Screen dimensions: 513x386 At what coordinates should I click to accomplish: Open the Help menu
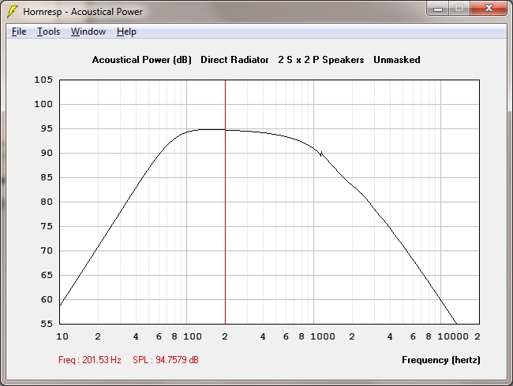pos(126,32)
